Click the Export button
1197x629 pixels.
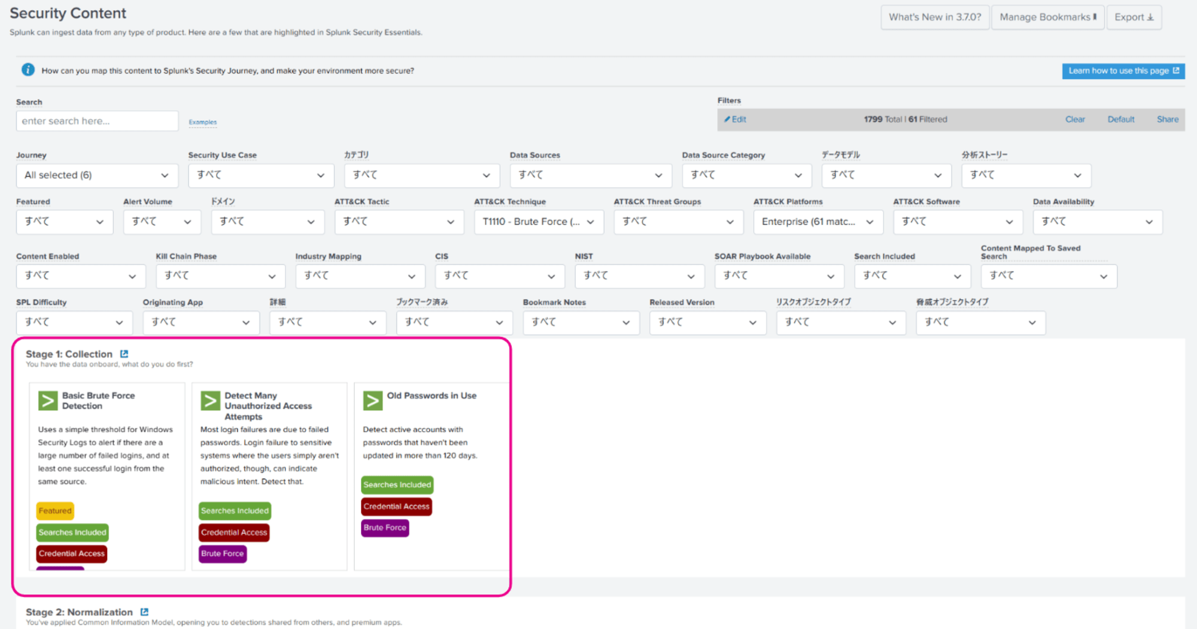click(x=1134, y=17)
